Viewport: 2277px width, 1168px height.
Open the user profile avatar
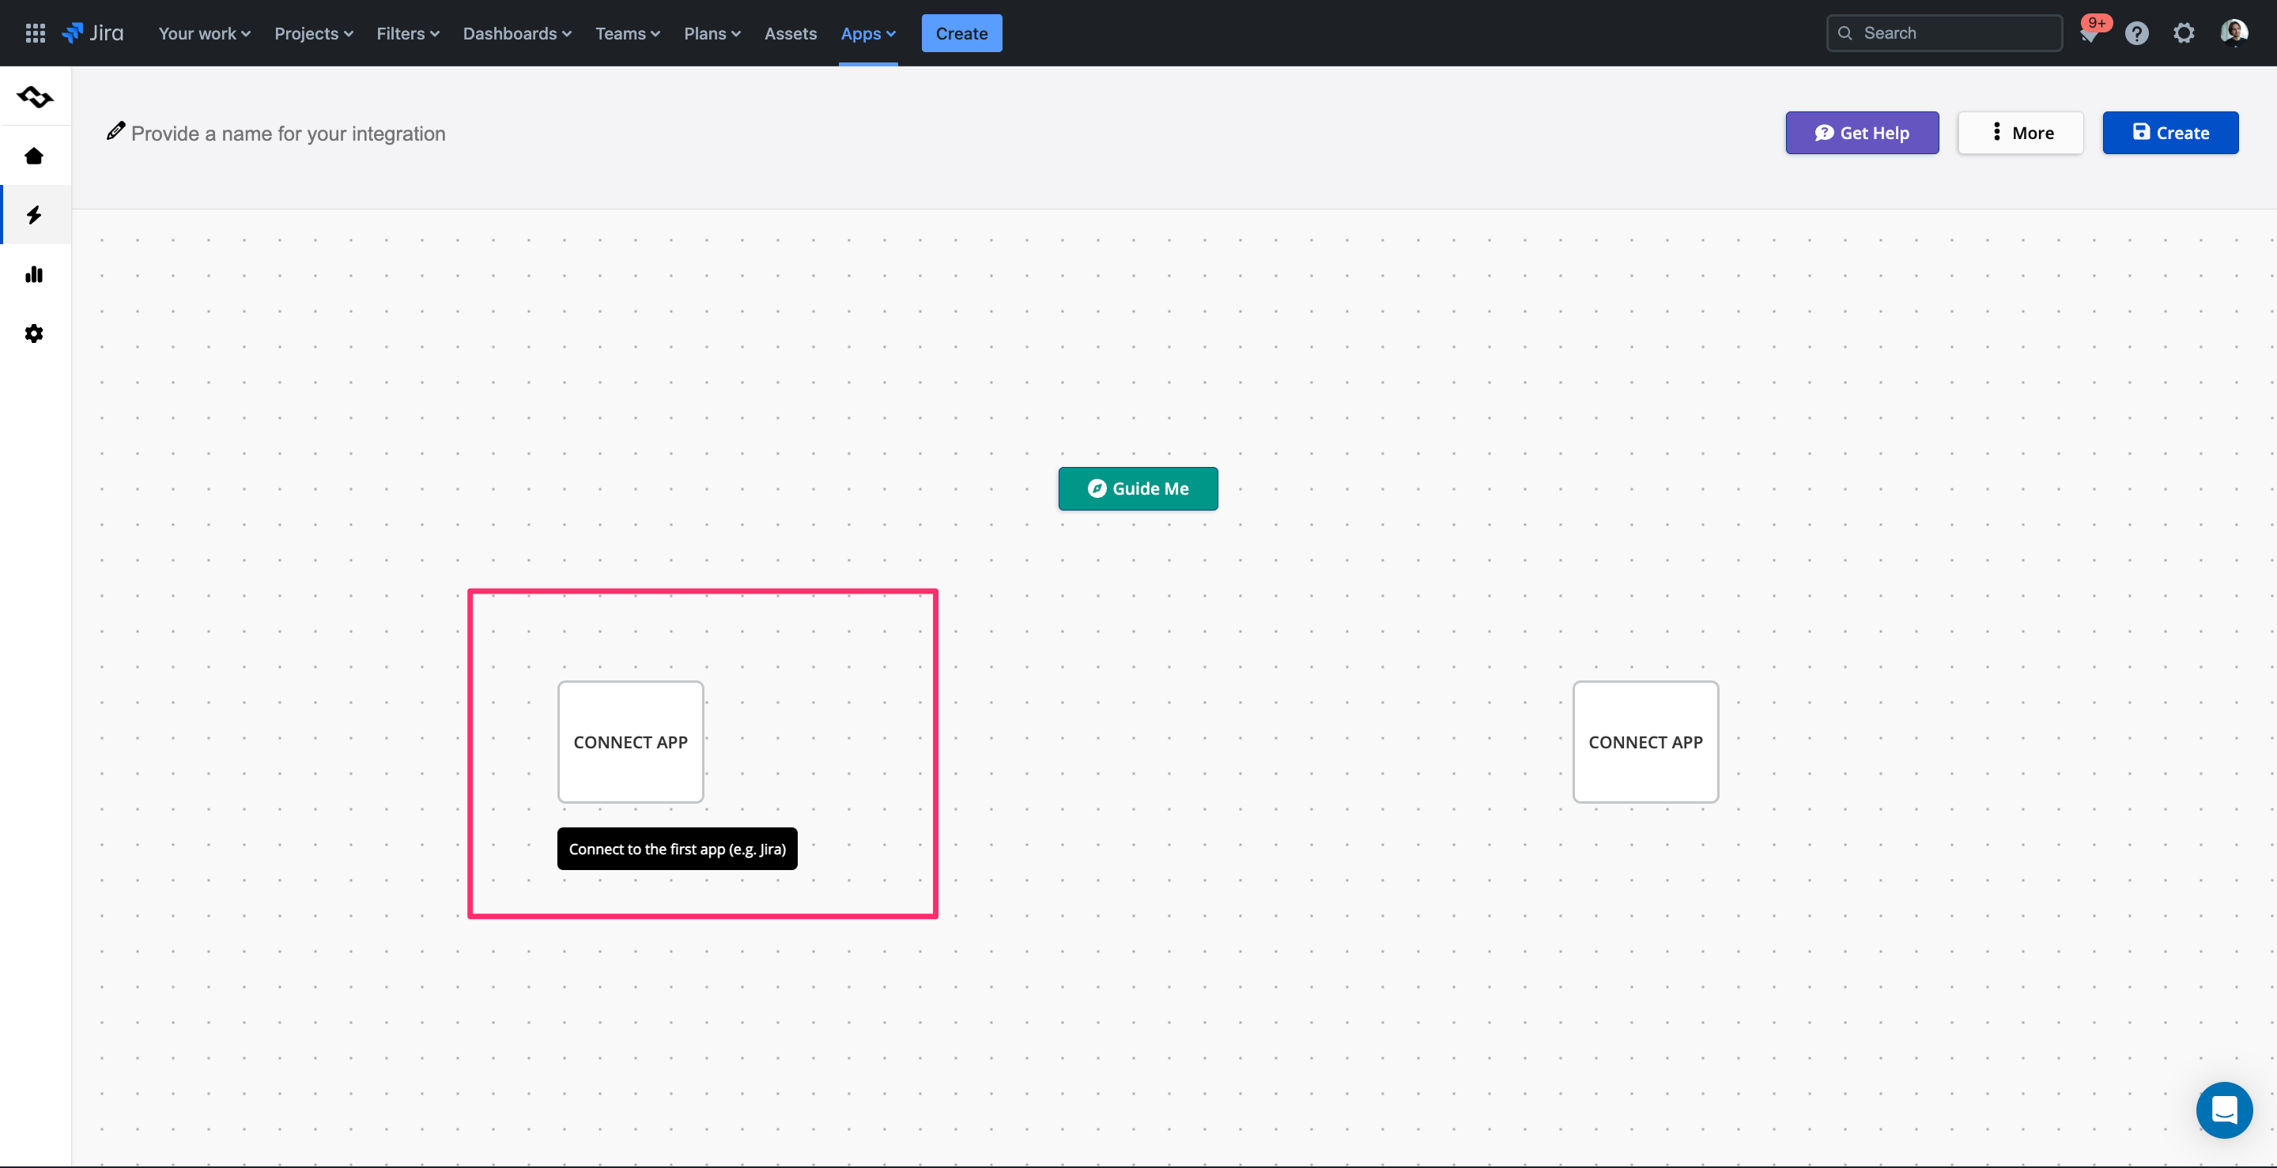click(2234, 33)
